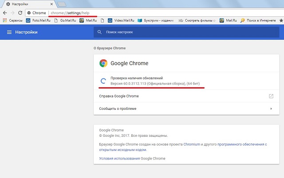Open the Foto.Mail.Ru bookmark

(x=38, y=20)
